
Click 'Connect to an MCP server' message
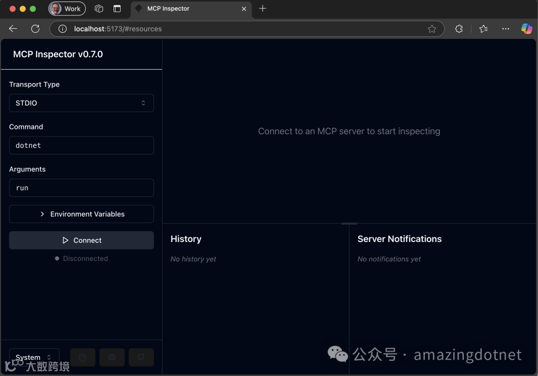(349, 131)
